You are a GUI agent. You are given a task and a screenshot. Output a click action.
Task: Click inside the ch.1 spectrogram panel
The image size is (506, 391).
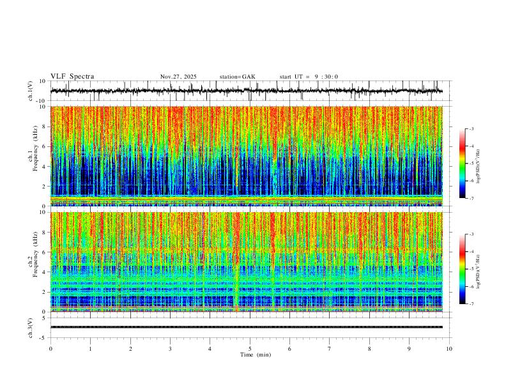247,156
